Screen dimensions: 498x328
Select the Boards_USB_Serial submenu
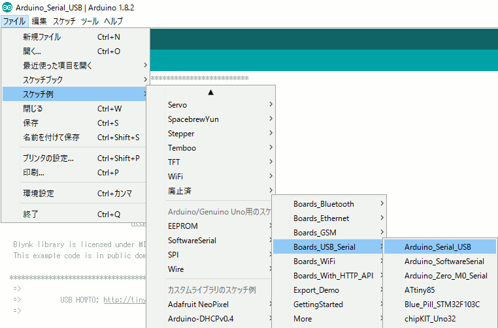pyautogui.click(x=328, y=246)
